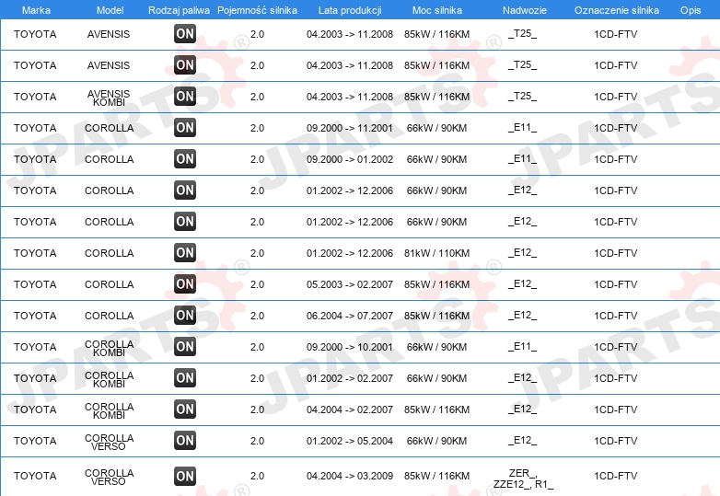Click the Rodzaj paliwa column header
720x496 pixels.
click(x=180, y=10)
